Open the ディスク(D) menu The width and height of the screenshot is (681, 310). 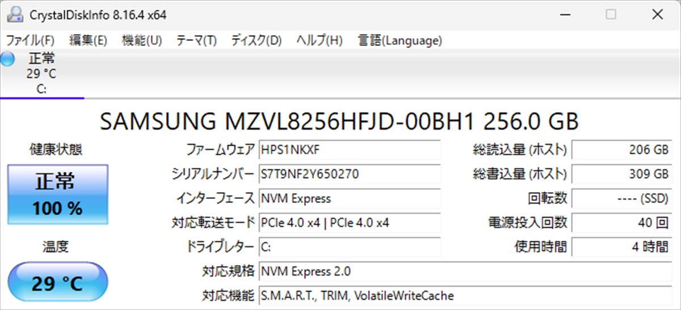256,40
